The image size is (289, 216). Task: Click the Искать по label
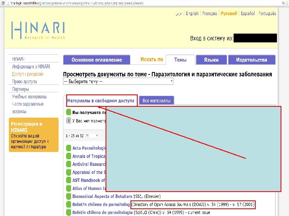(152, 59)
